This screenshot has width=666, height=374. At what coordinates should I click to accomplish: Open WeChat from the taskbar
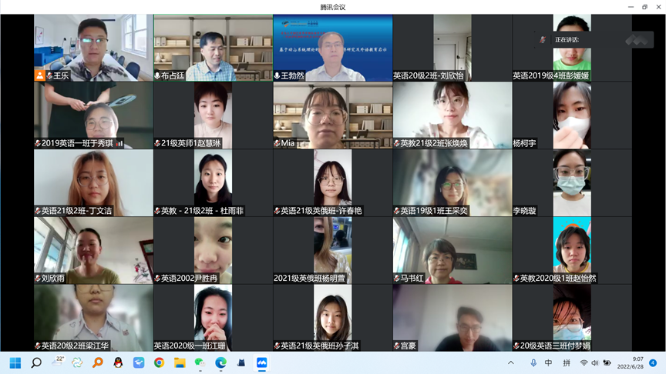(x=200, y=362)
